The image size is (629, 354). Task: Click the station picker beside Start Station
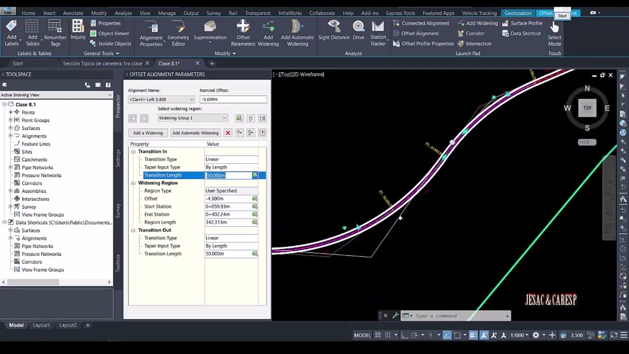coord(255,206)
